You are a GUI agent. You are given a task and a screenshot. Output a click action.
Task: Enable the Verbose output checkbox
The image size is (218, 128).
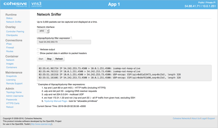coord(38,49)
